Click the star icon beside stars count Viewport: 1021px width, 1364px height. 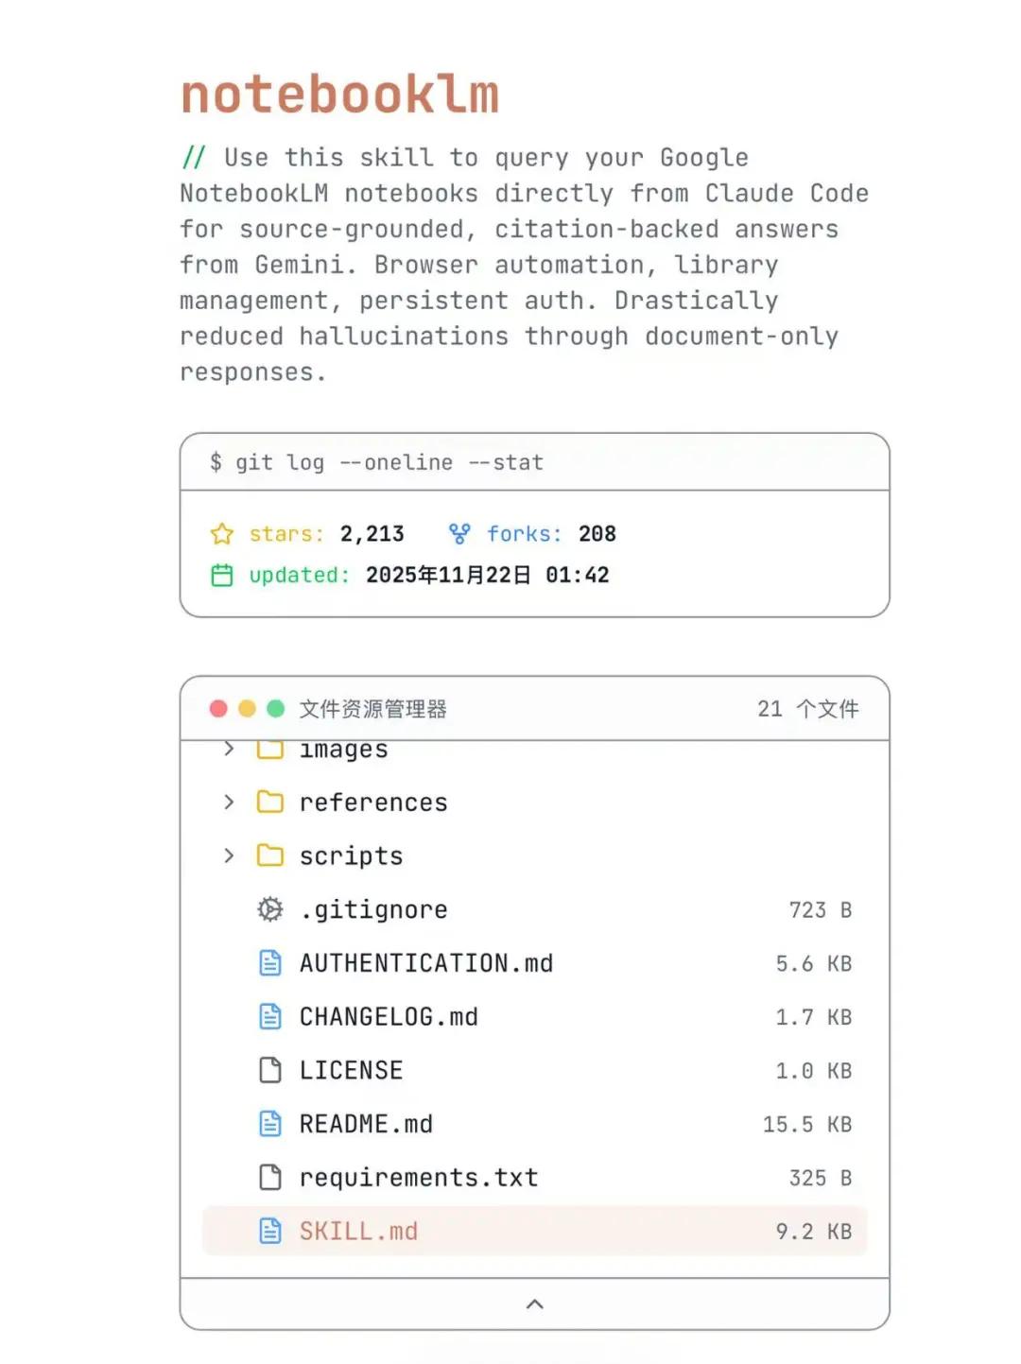click(222, 534)
